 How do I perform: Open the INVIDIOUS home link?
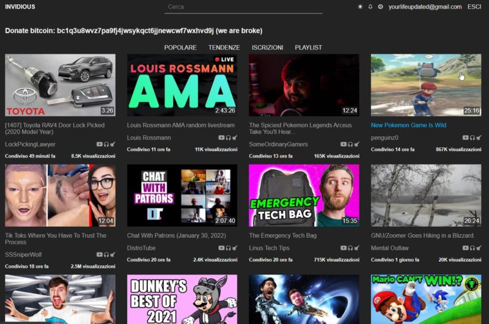pos(20,7)
